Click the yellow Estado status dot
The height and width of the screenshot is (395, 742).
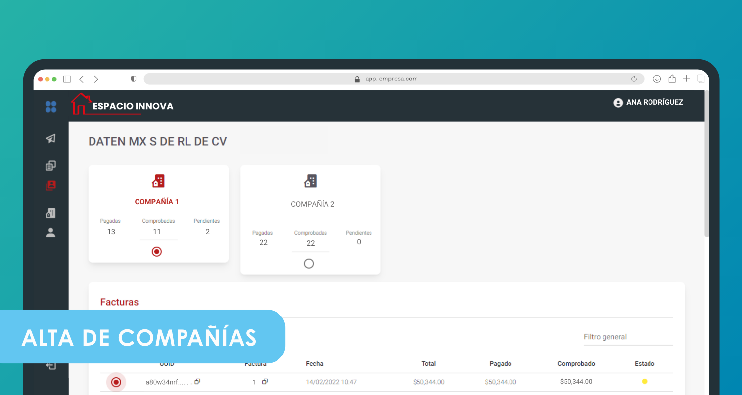pyautogui.click(x=644, y=381)
